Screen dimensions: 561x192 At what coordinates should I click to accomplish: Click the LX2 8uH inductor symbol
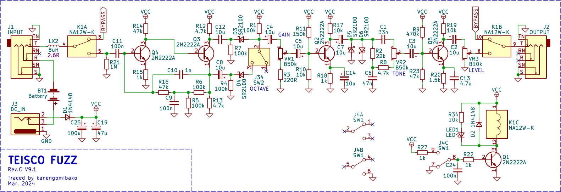coord(54,46)
